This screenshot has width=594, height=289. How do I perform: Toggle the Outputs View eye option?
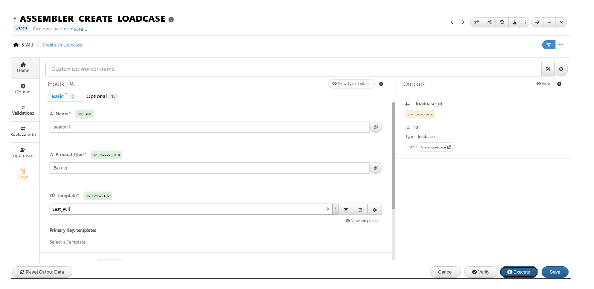pos(543,84)
